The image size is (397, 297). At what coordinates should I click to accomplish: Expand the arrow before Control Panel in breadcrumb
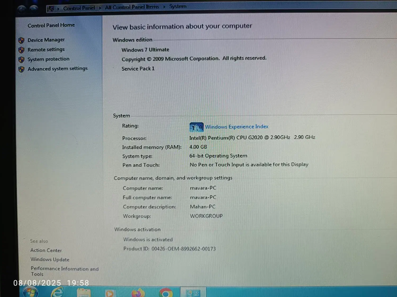point(58,9)
